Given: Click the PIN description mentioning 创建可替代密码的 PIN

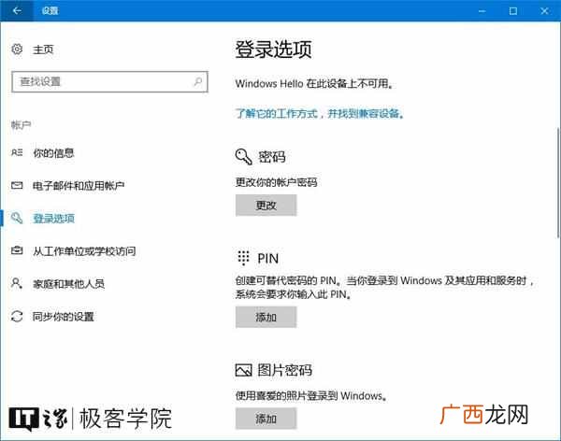Looking at the screenshot, I should 385,288.
